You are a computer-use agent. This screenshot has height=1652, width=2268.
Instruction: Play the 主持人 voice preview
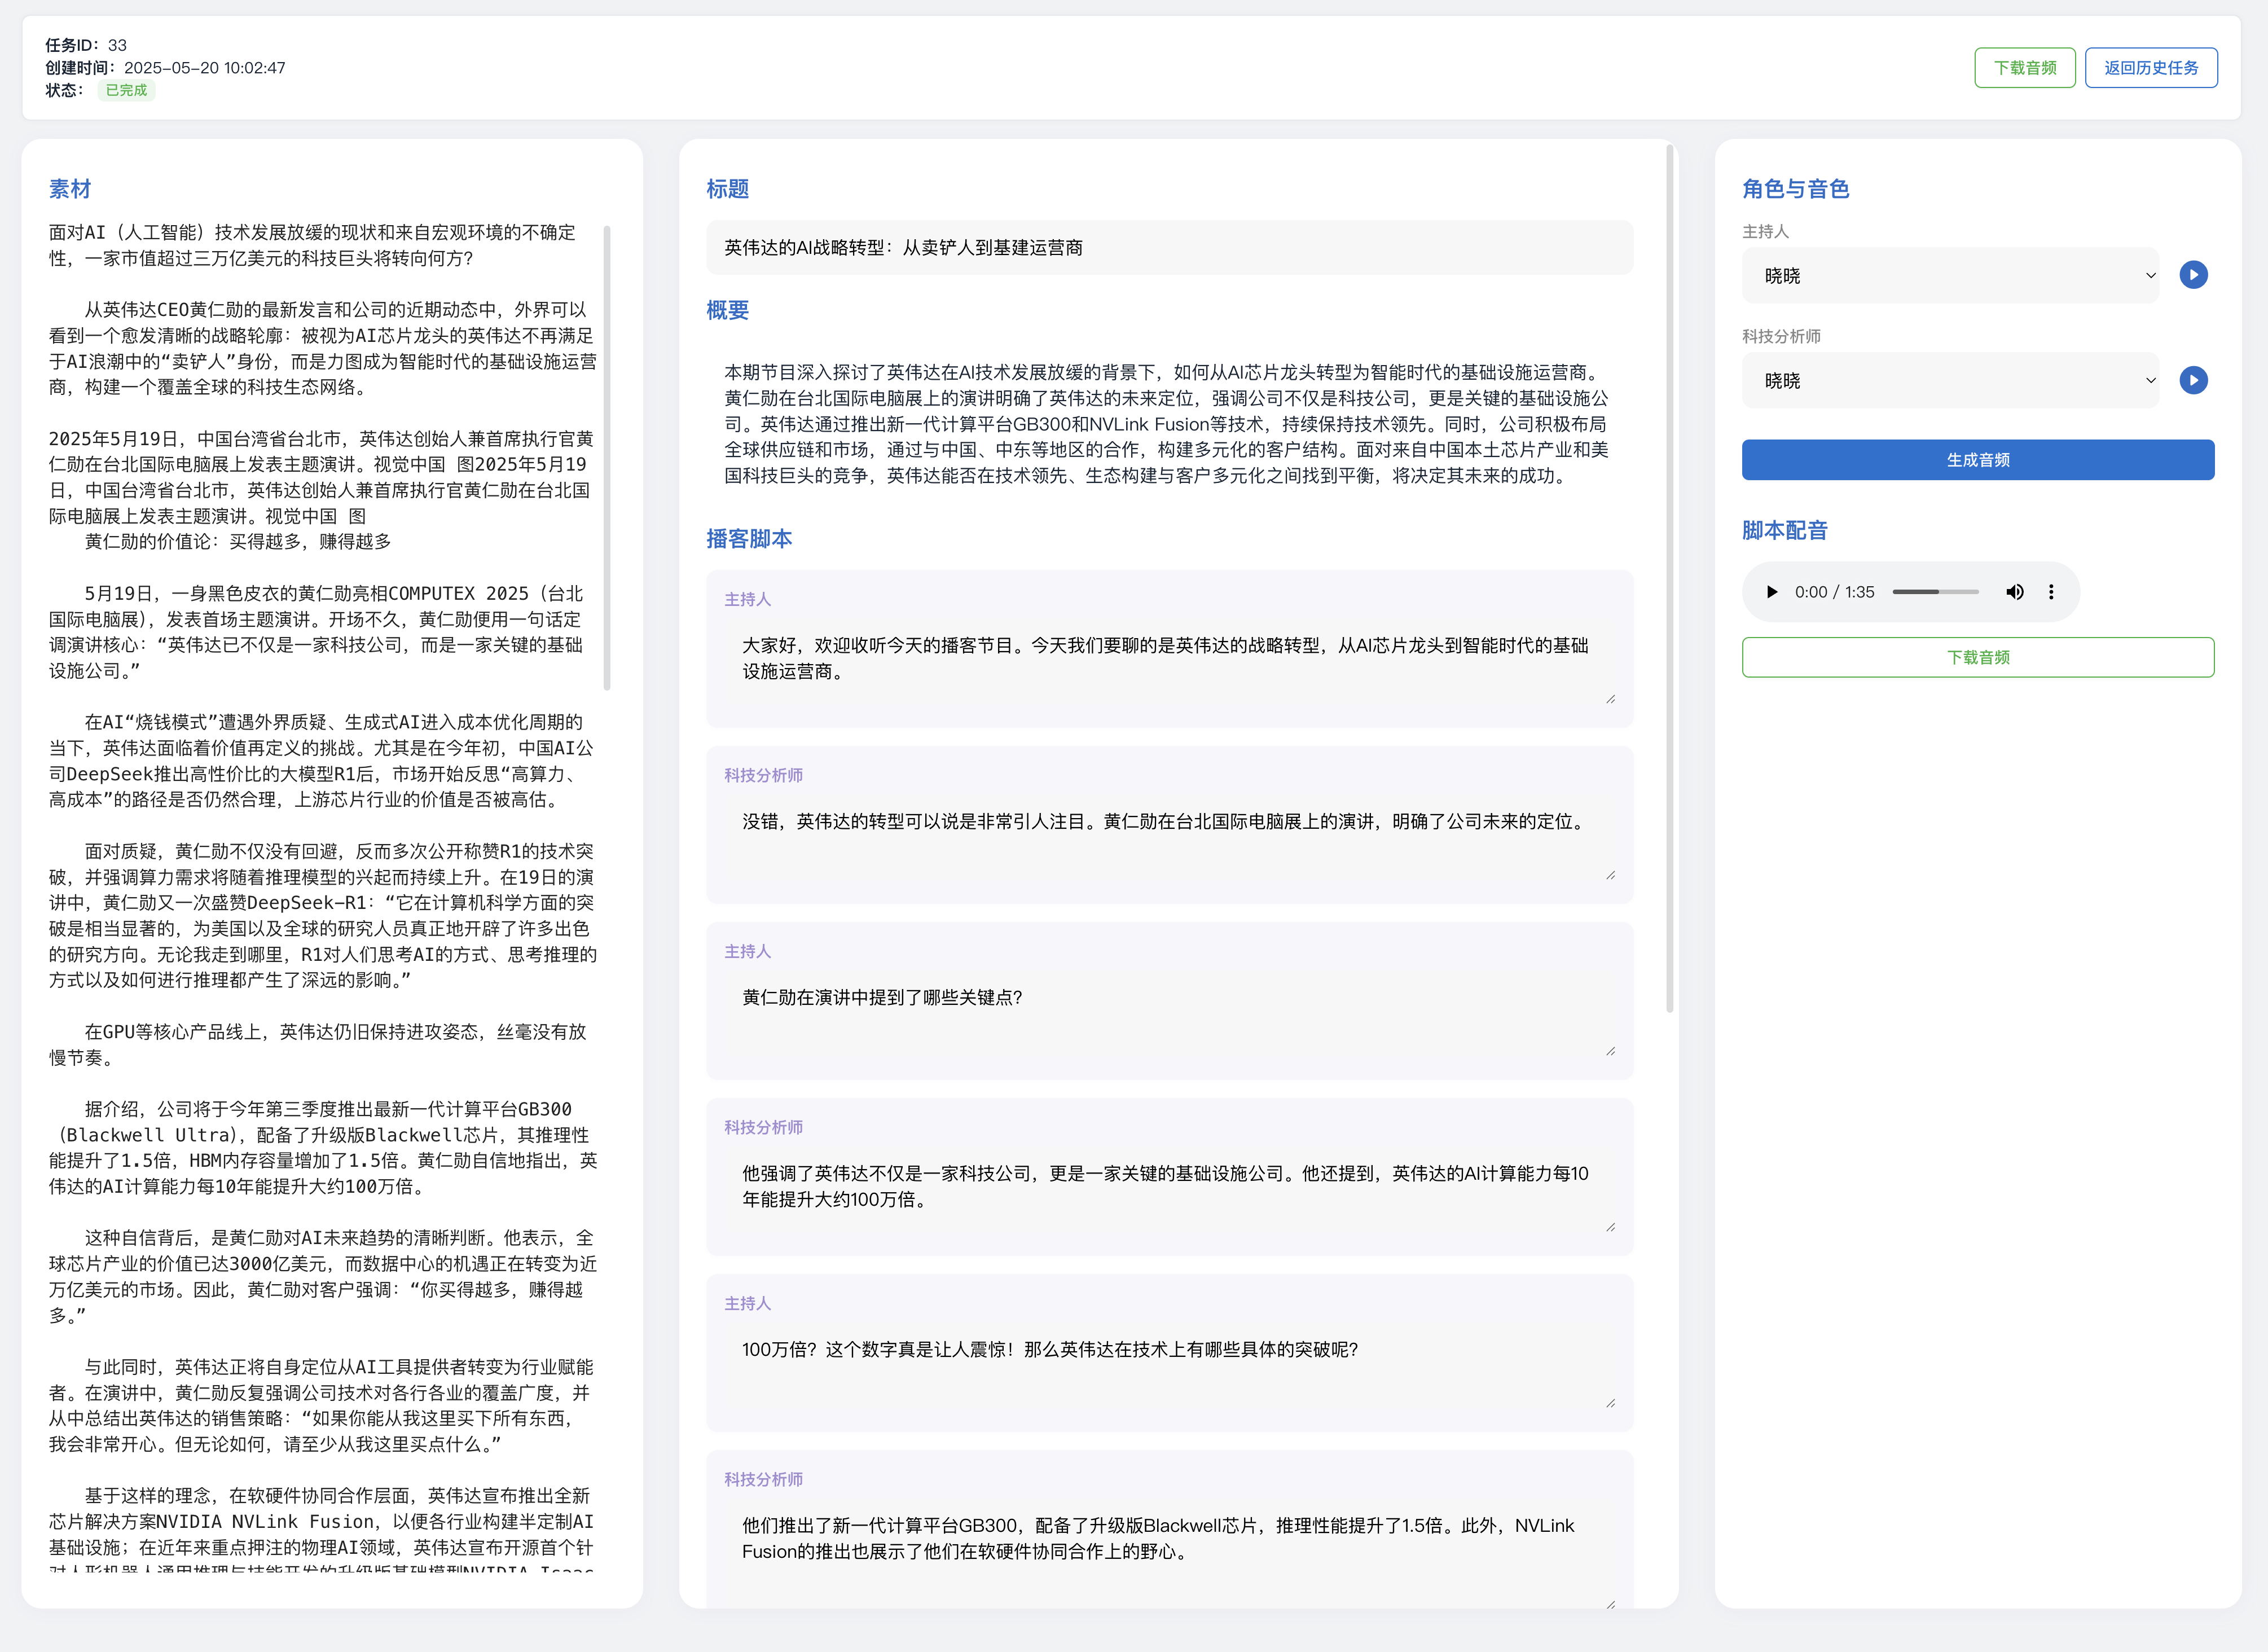2193,275
